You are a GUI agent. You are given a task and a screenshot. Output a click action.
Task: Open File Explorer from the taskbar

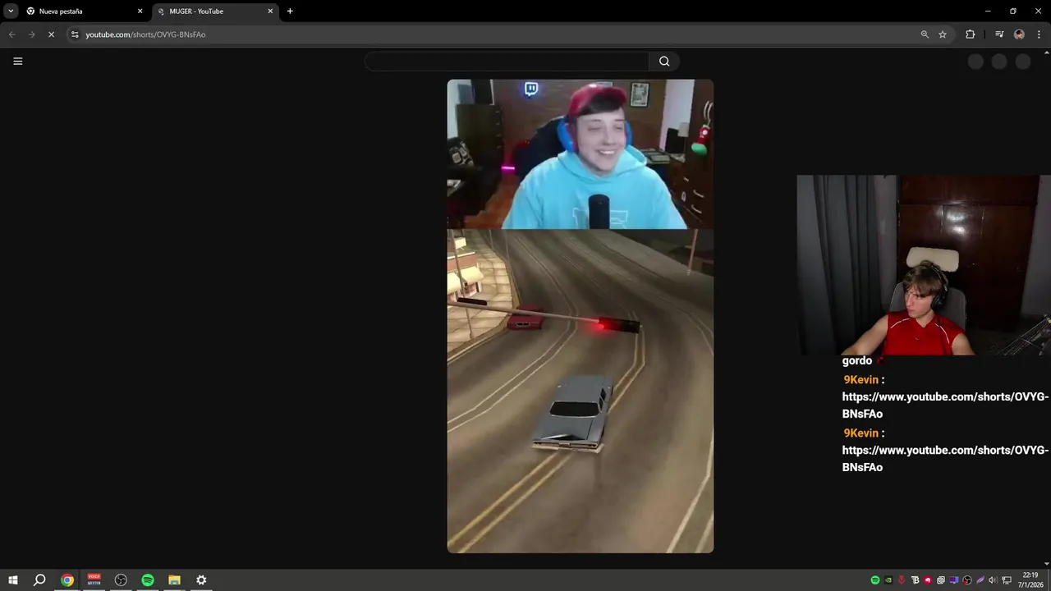pyautogui.click(x=174, y=580)
